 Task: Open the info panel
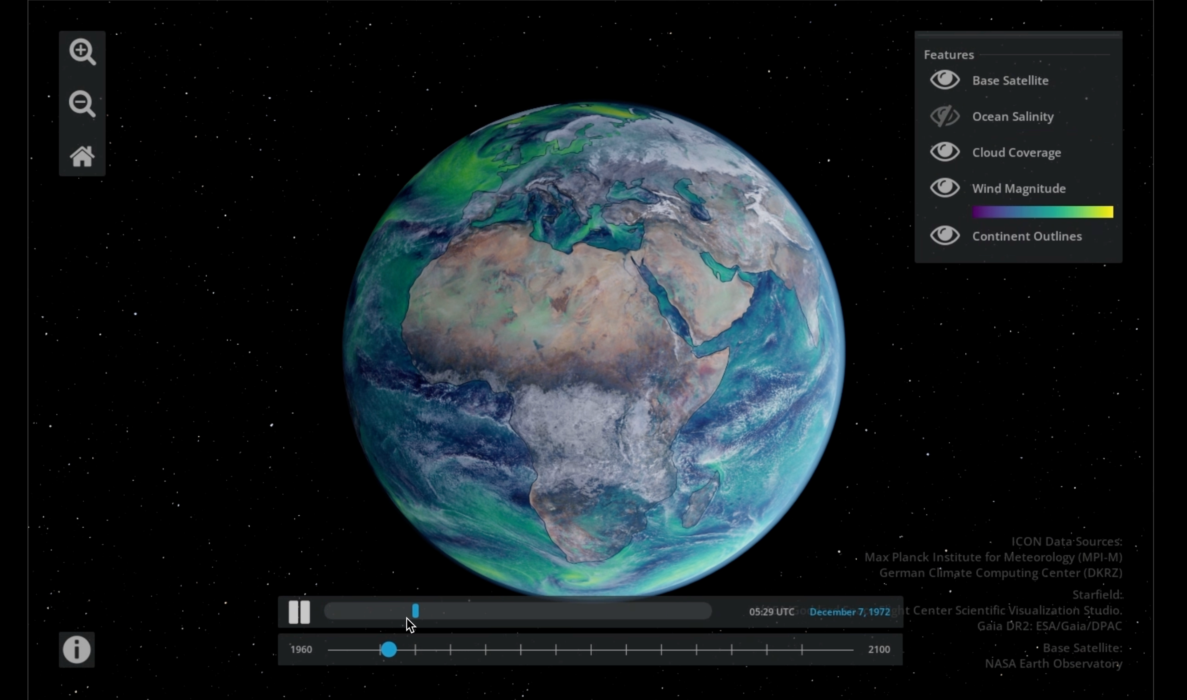click(77, 650)
